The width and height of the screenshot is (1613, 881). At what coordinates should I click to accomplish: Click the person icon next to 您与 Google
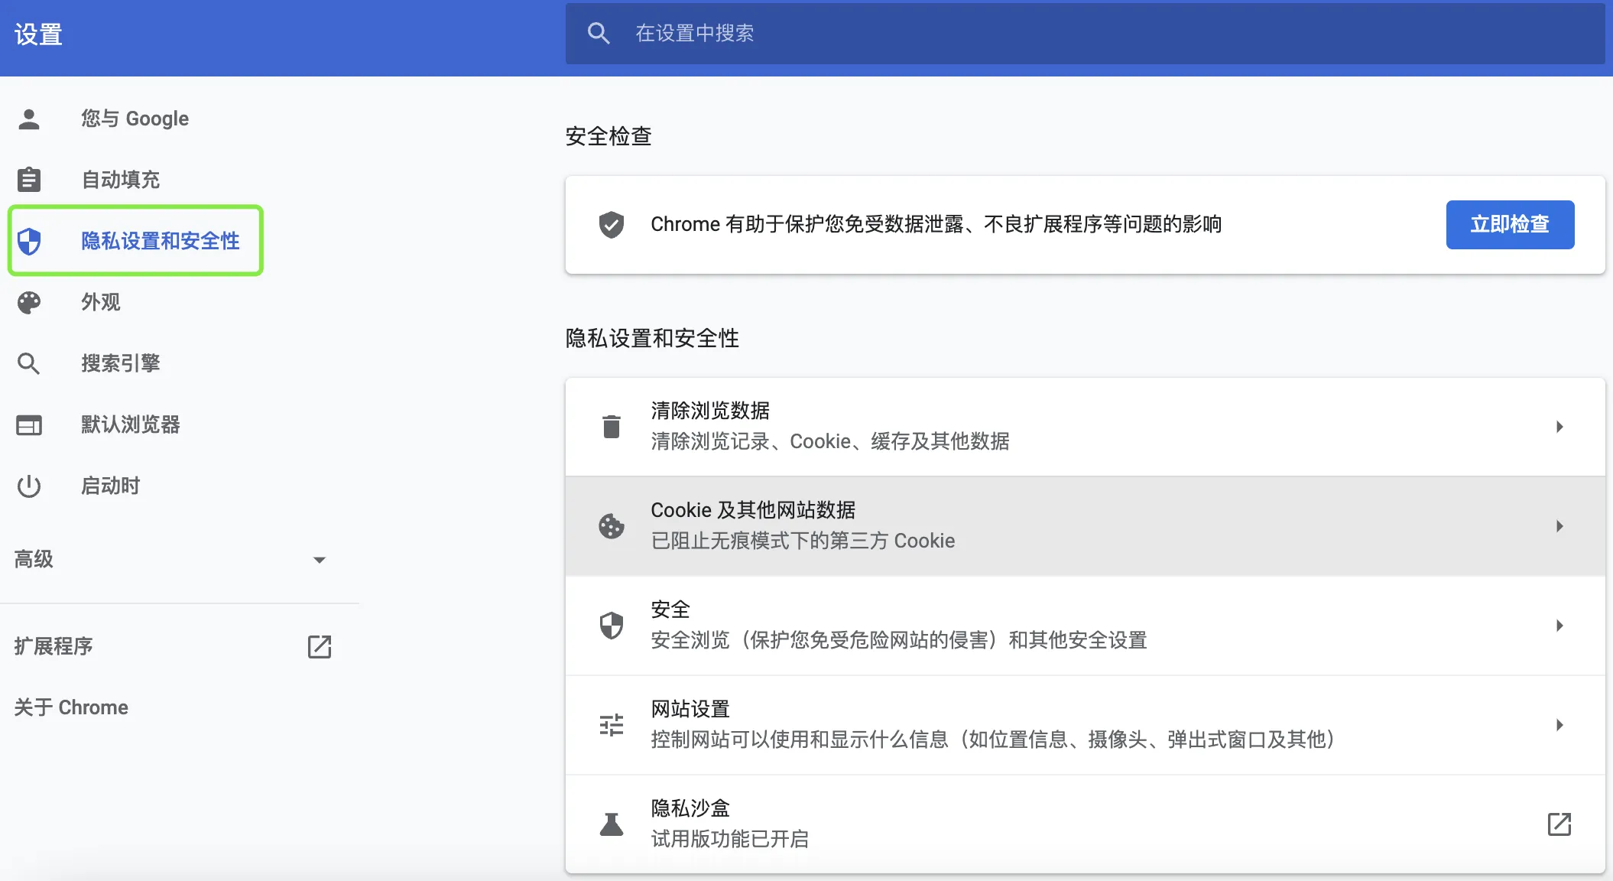29,119
